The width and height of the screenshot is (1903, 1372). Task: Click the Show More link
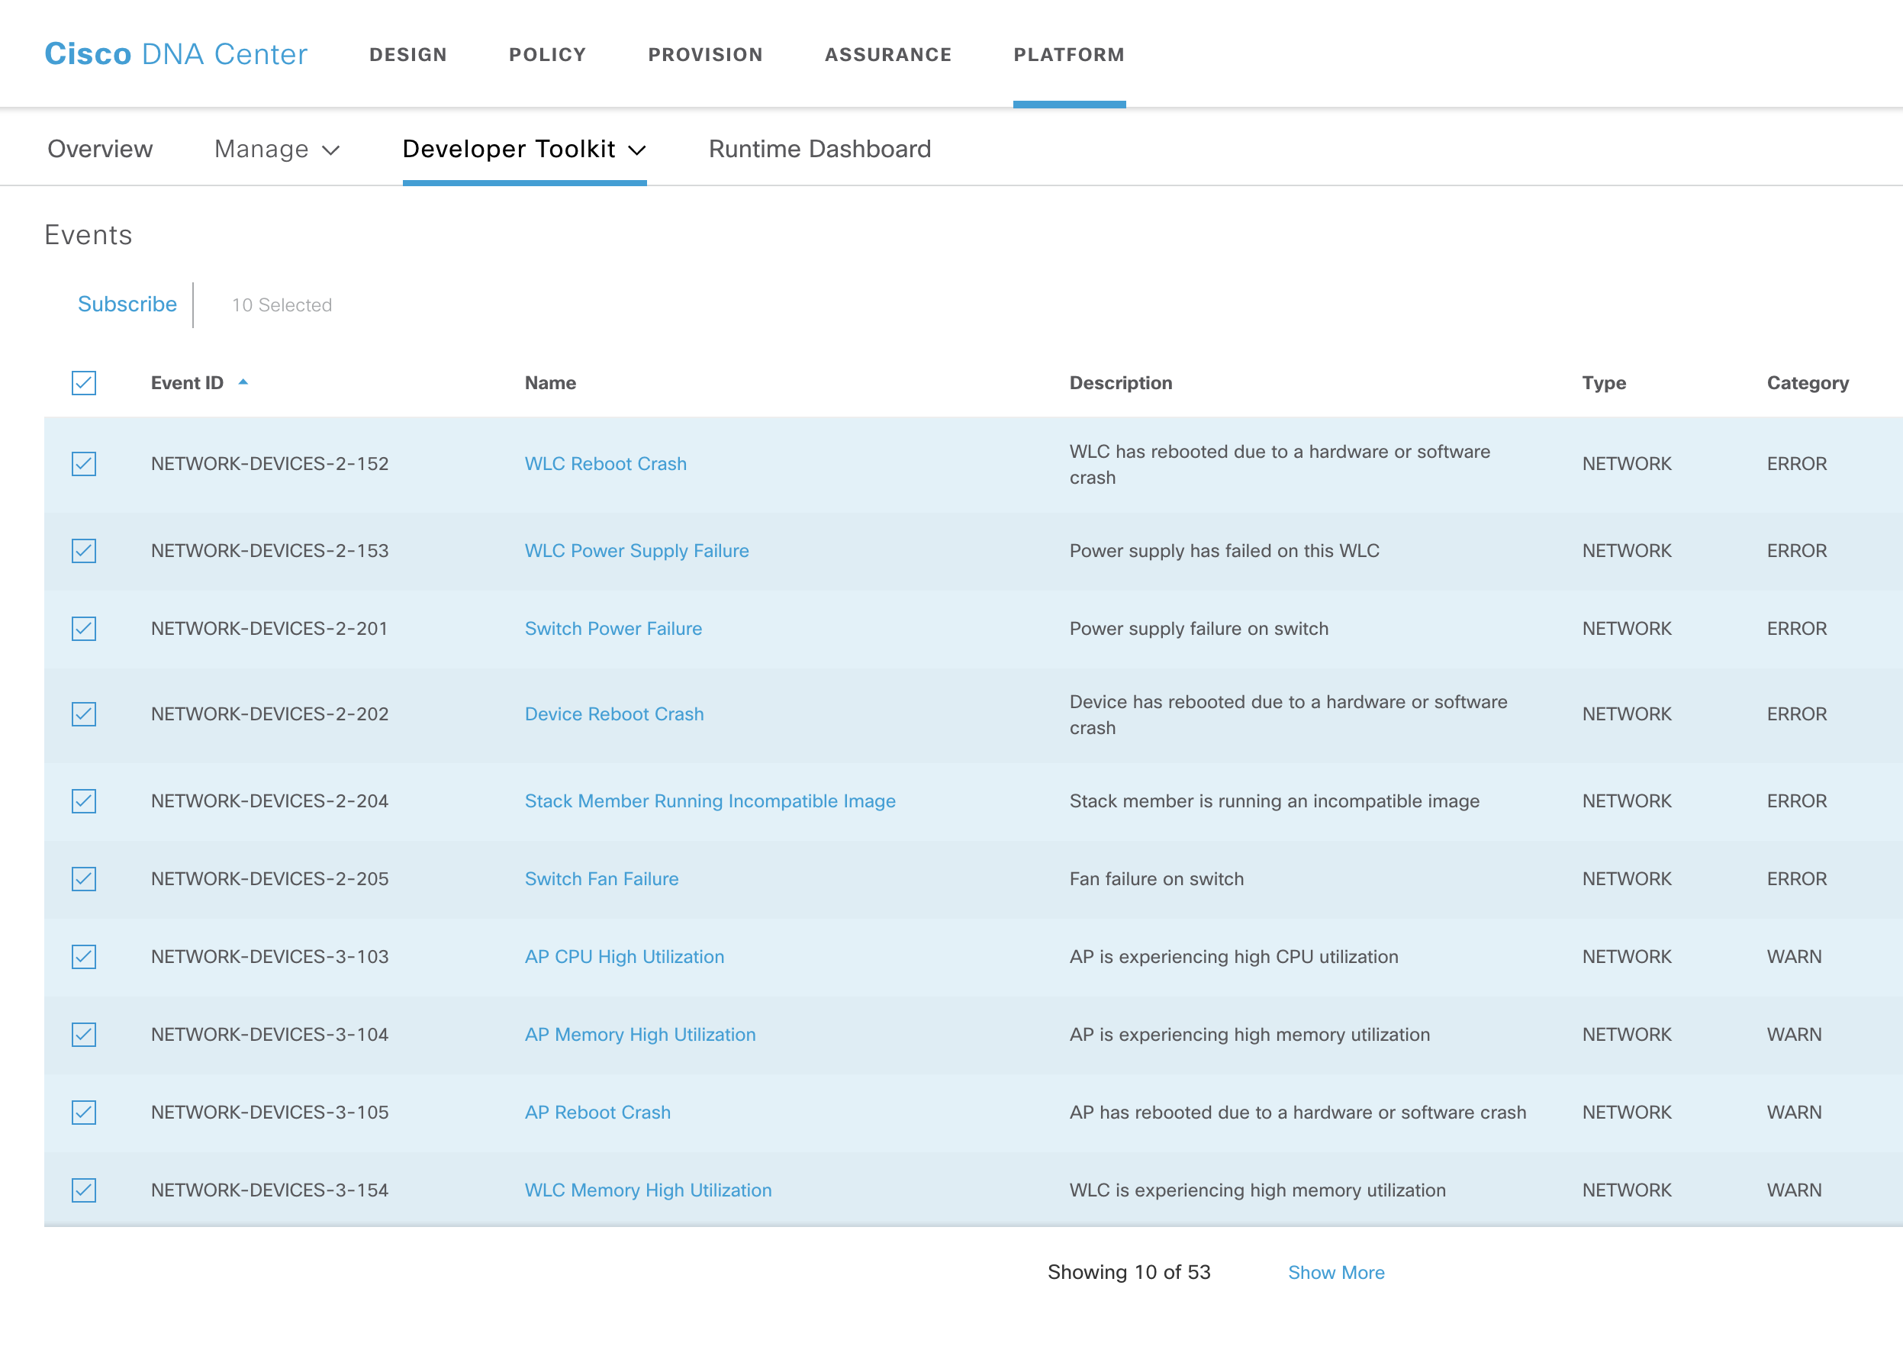(1335, 1272)
